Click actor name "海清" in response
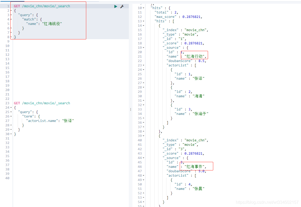Image resolution: width=301 pixels, height=207 pixels. [x=198, y=96]
